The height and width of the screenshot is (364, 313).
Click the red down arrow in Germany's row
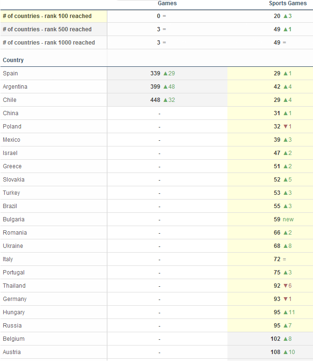point(286,299)
